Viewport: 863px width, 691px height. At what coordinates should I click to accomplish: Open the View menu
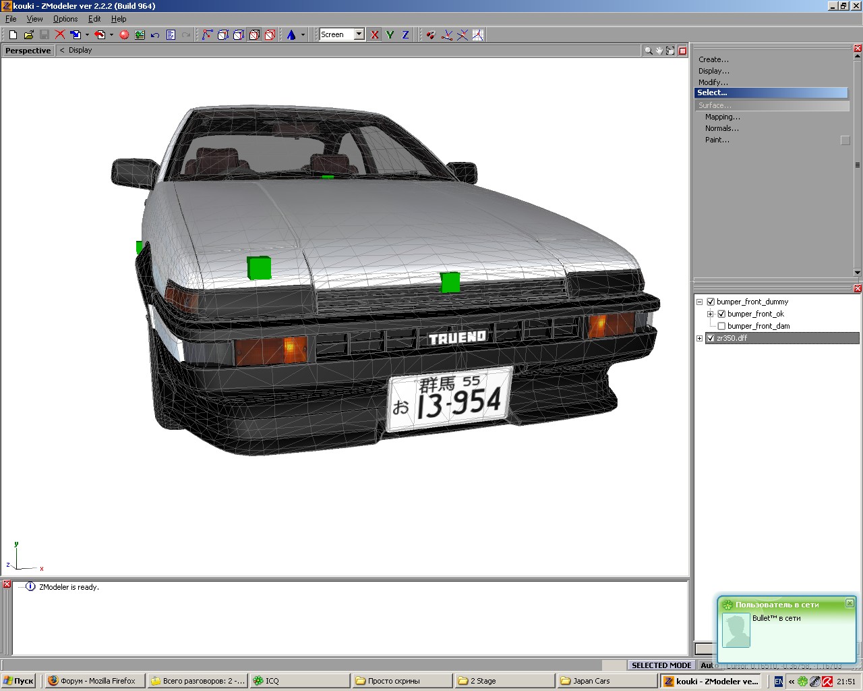point(34,19)
